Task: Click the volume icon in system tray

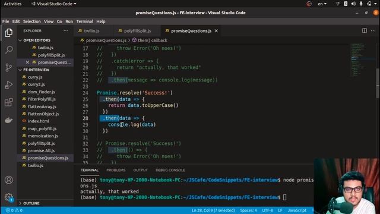Action: (353, 4)
